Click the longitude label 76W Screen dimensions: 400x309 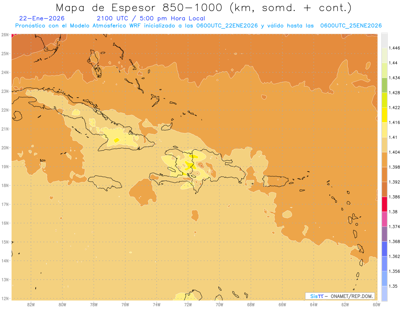click(x=125, y=304)
